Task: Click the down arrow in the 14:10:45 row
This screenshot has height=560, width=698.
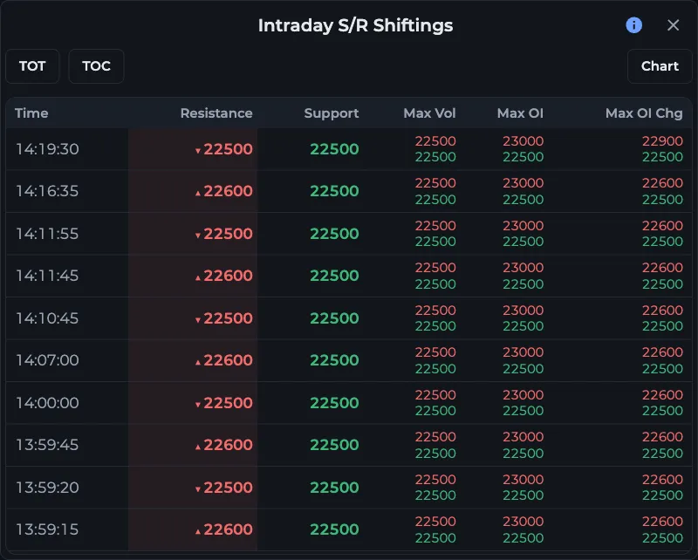Action: [x=198, y=320]
